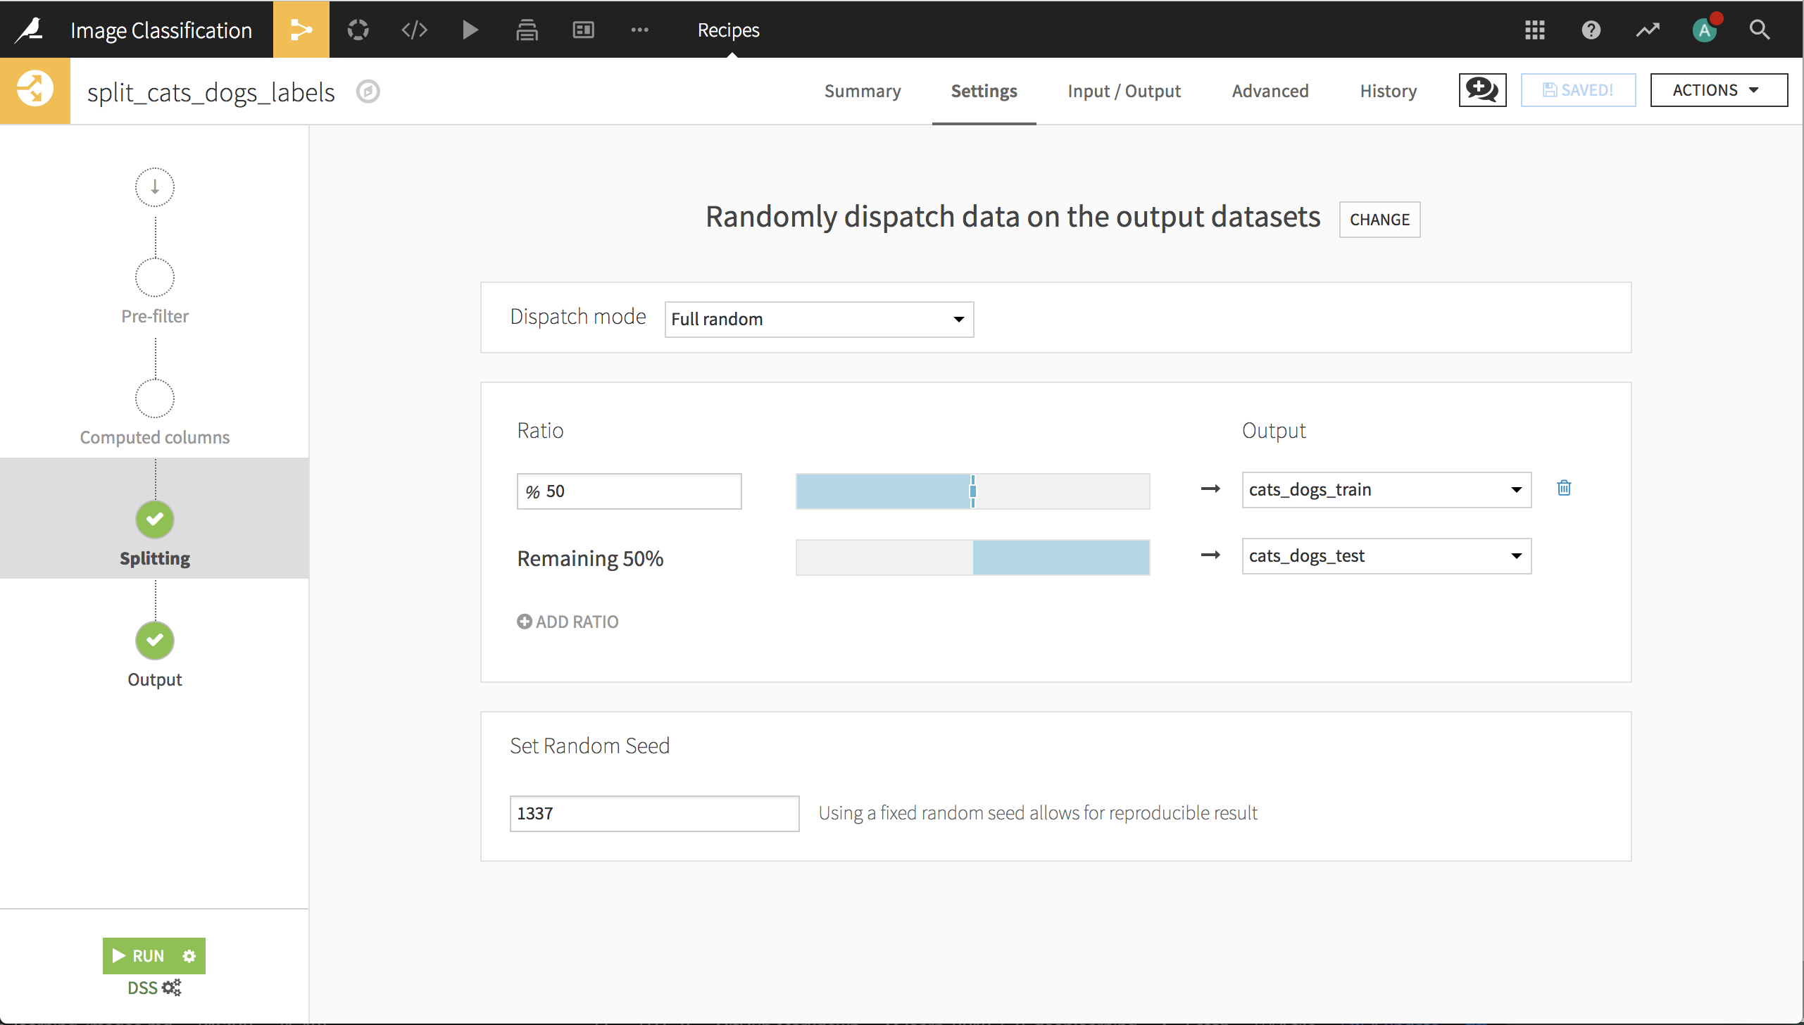Click the Splitting pipeline stage icon
1804x1025 pixels.
[154, 520]
